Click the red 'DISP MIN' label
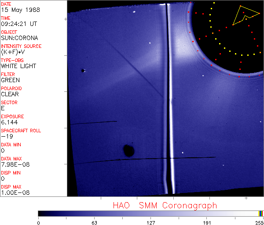The image size is (264, 225). tap(11, 173)
